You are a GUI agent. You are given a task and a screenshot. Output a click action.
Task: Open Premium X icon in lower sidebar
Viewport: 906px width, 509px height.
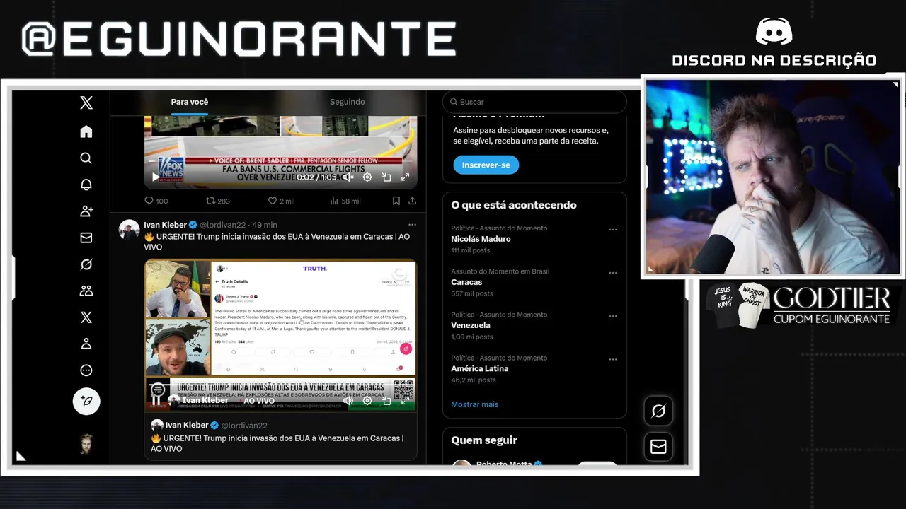(86, 317)
